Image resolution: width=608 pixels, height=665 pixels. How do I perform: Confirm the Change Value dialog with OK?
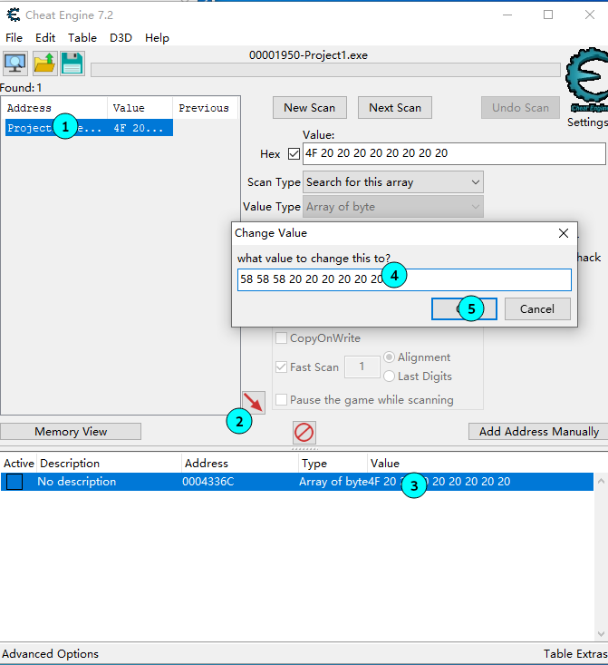[x=464, y=308]
